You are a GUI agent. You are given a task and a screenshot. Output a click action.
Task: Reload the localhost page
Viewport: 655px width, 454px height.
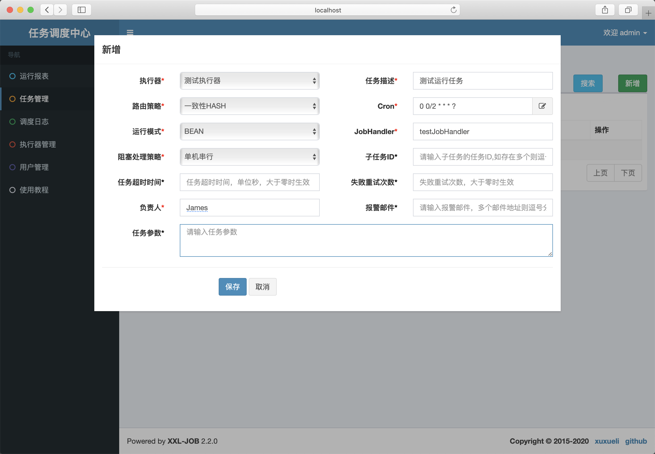453,10
